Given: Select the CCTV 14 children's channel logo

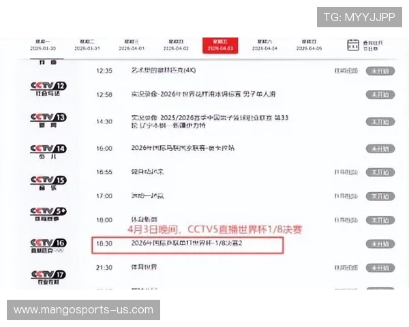Looking at the screenshot, I should [48, 151].
